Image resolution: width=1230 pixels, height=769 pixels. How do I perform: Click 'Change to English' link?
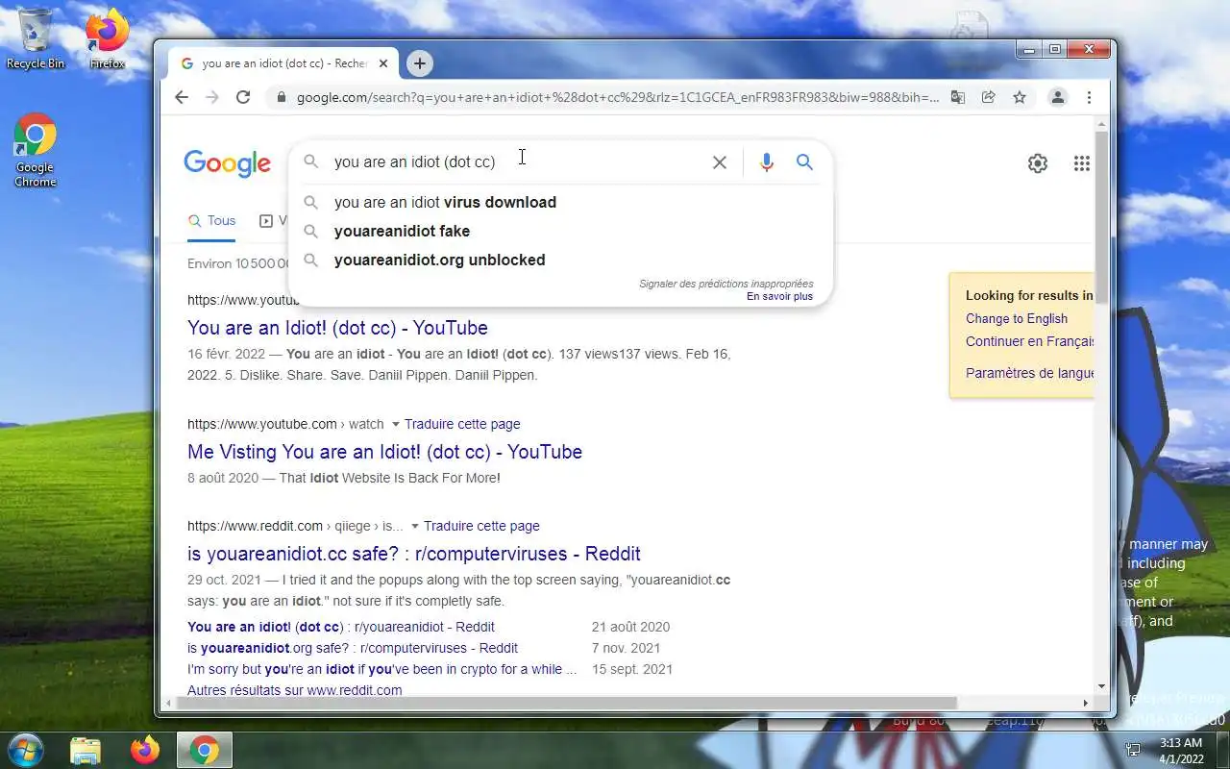click(1017, 318)
